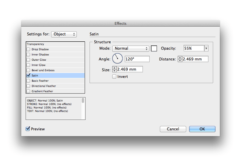Select the Drop Shadow list label

[x=40, y=49]
